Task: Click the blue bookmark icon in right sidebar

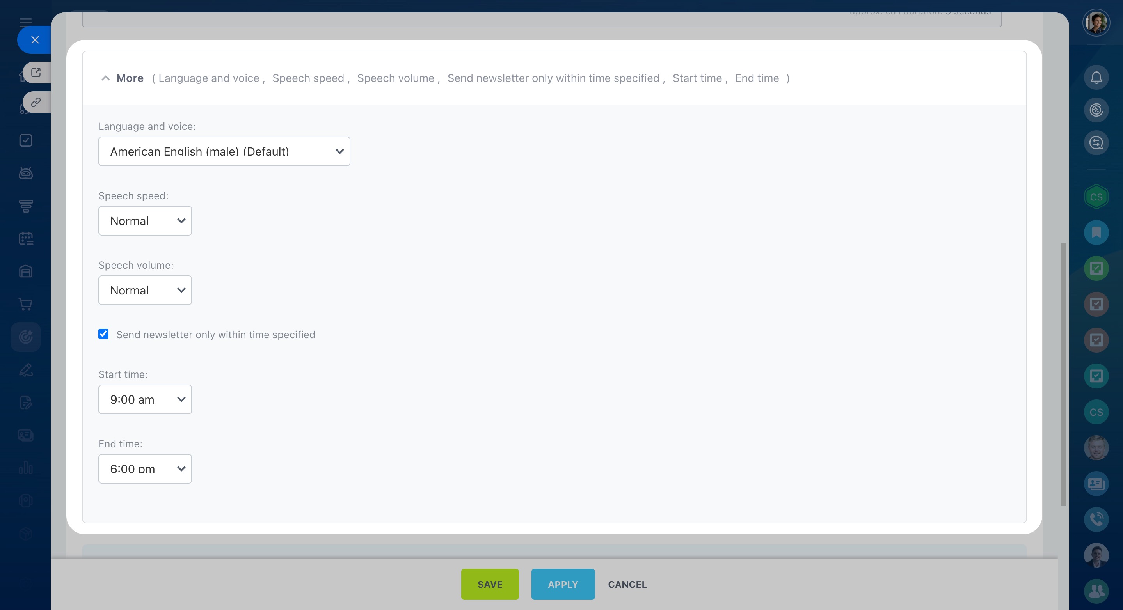Action: point(1096,232)
